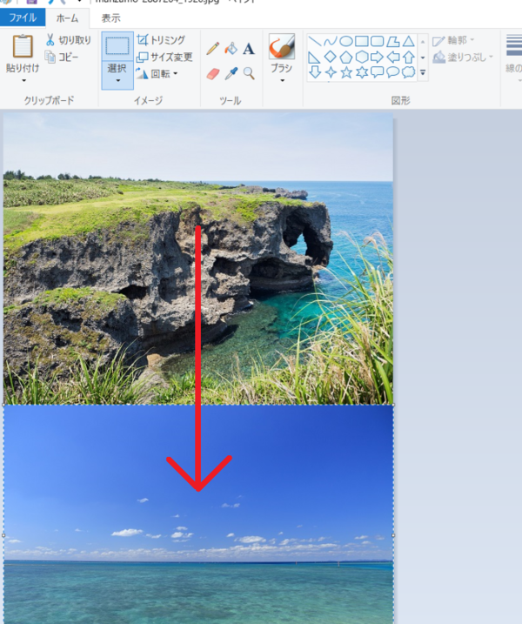Image resolution: width=522 pixels, height=624 pixels.
Task: Choose the Six-point star shape
Action: tap(362, 72)
